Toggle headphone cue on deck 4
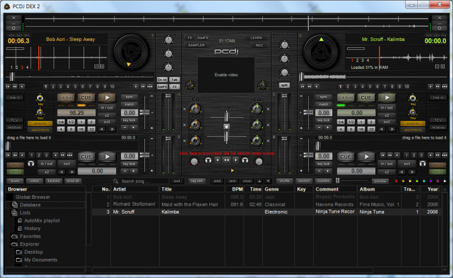Image resolution: width=453 pixels, height=278 pixels. [x=422, y=164]
